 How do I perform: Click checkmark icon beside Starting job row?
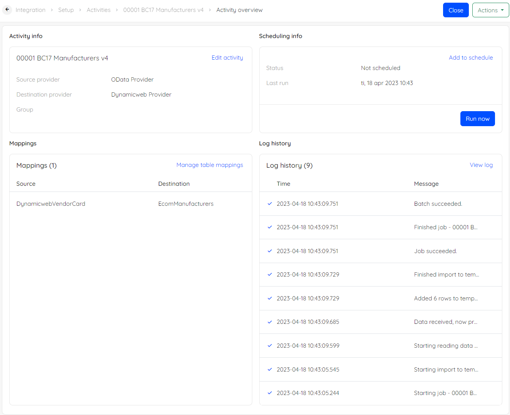[270, 393]
